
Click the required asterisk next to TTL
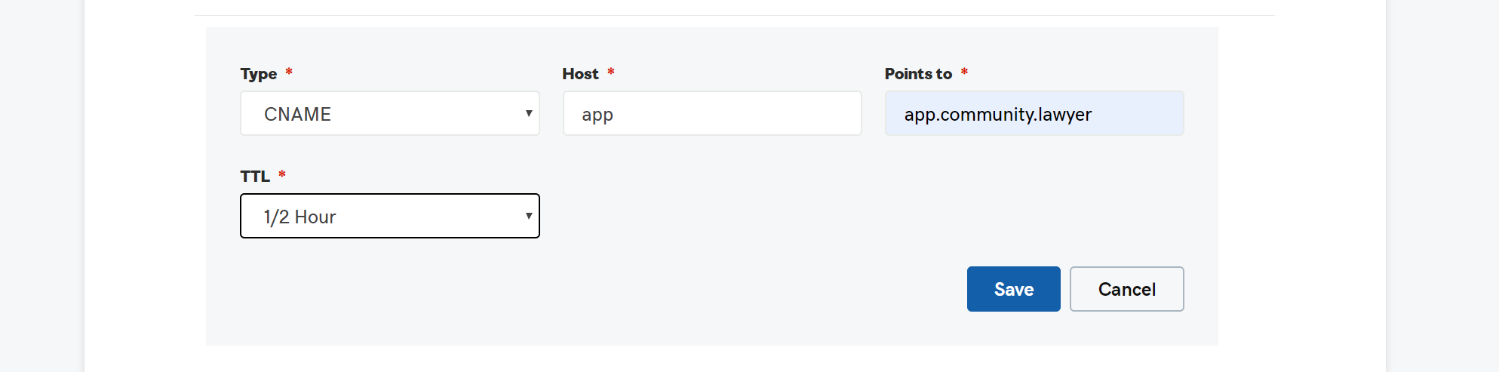(282, 175)
